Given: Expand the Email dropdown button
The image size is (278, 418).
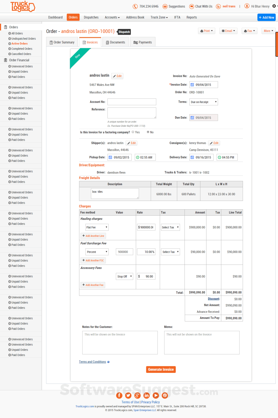Looking at the screenshot, I should (228, 31).
